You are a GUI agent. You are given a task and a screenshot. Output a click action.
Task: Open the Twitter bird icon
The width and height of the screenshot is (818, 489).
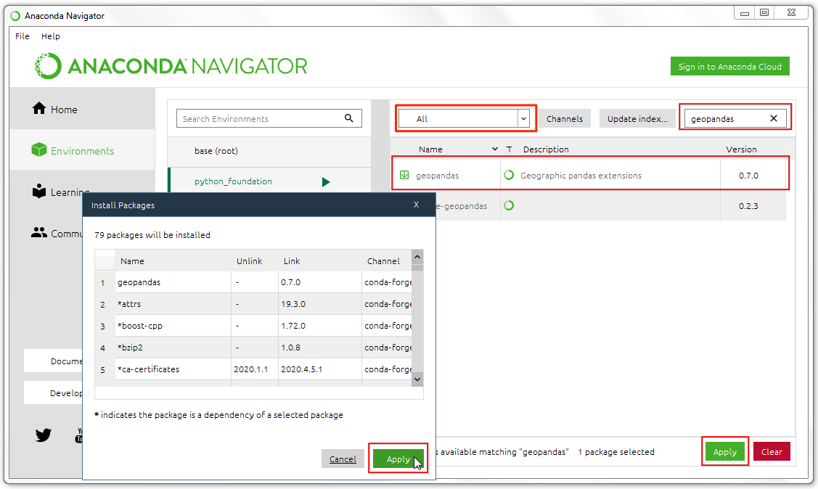click(44, 435)
